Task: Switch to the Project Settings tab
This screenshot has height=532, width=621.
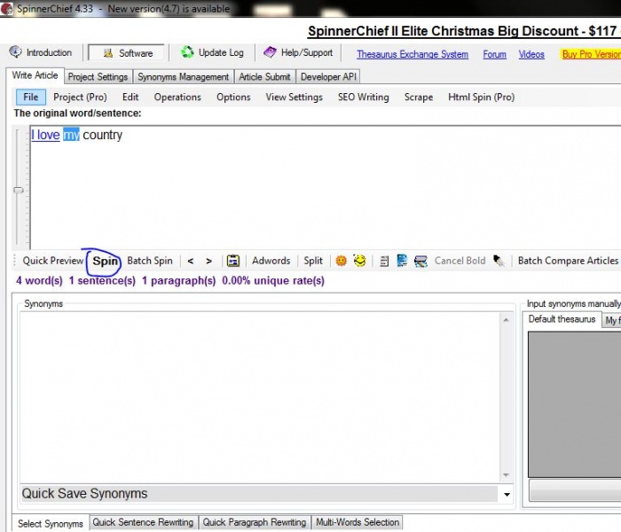Action: click(x=98, y=77)
